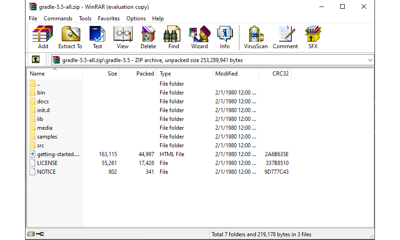Select the bin folder icon
This screenshot has height=240, width=400.
[32, 92]
